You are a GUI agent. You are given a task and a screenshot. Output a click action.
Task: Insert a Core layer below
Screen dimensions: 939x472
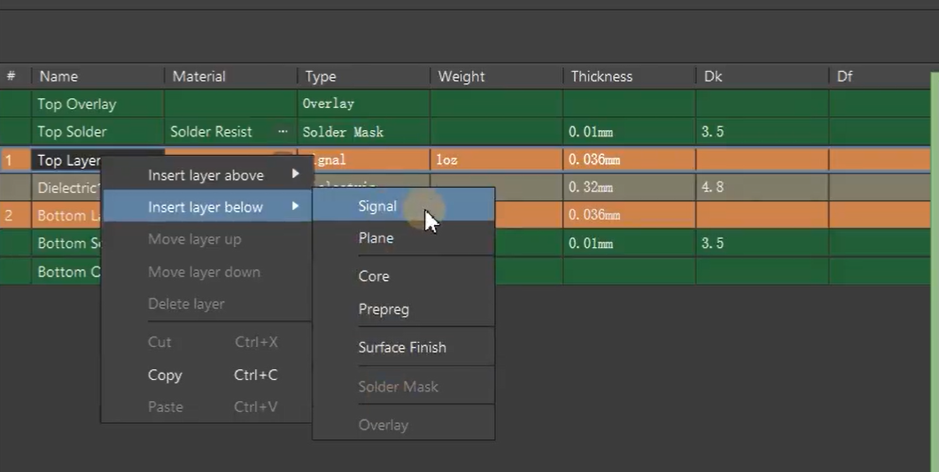tap(373, 276)
